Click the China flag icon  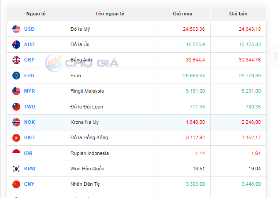click(x=16, y=184)
